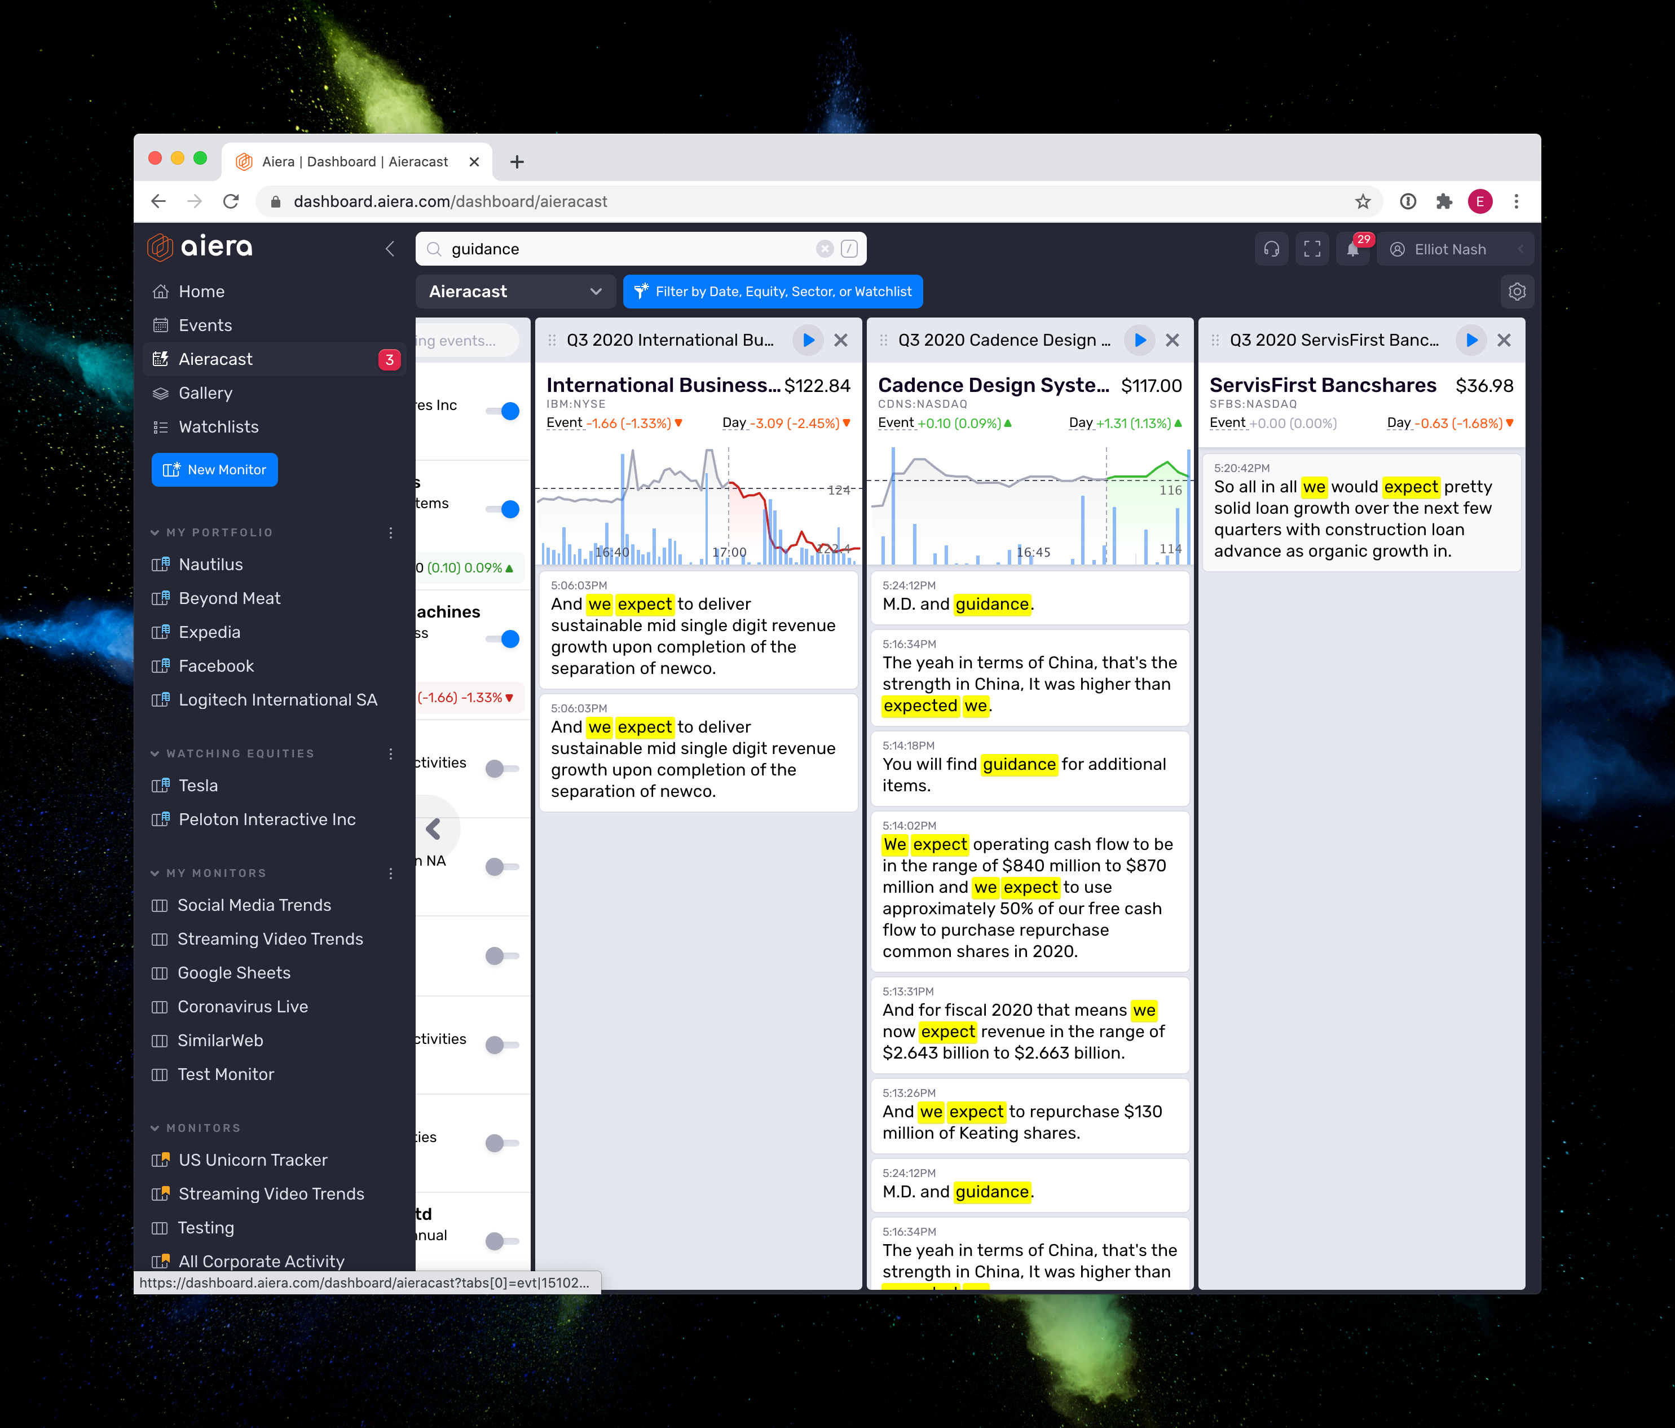
Task: Bookmark page with star icon
Action: pyautogui.click(x=1363, y=201)
